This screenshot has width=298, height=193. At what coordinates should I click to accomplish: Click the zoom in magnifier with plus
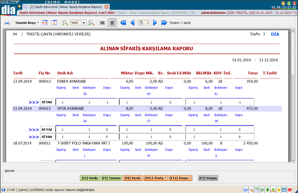coord(91,23)
